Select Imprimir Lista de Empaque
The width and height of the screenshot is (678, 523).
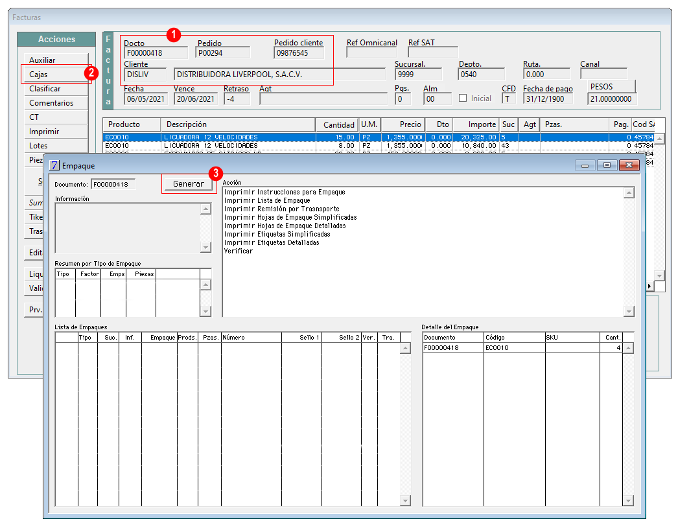point(267,200)
